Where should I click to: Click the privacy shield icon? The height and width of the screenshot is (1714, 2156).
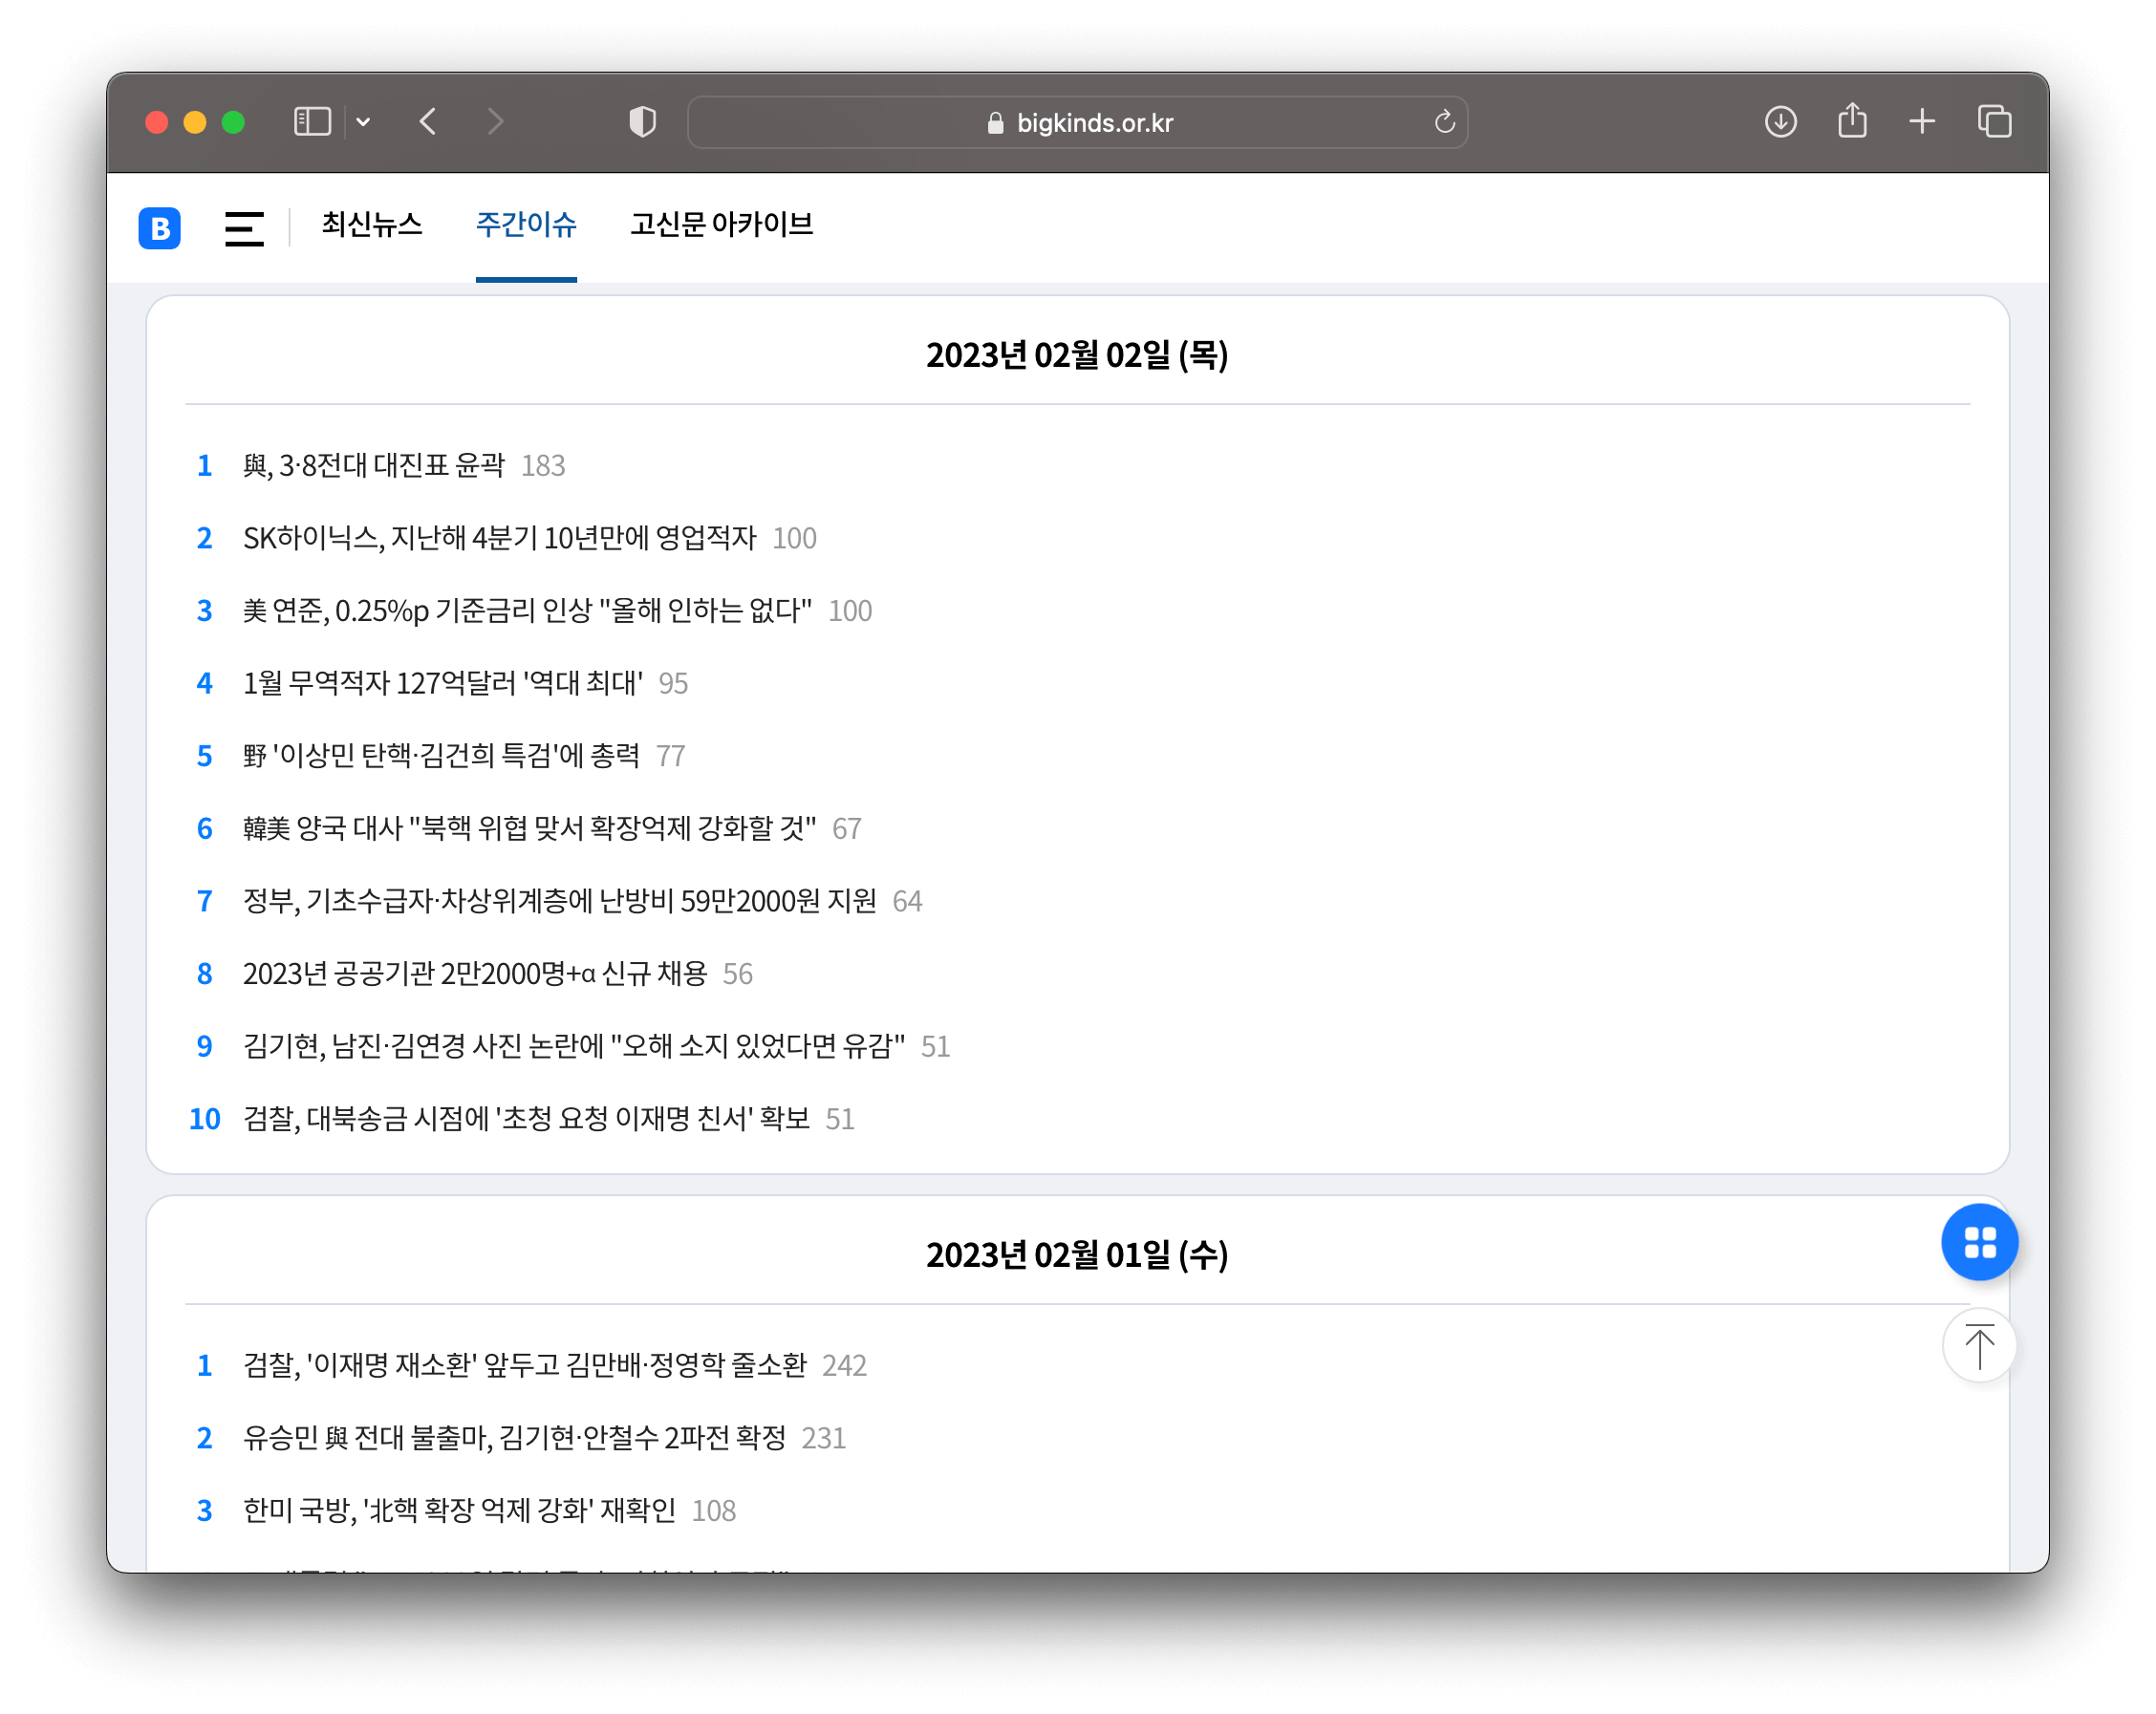[x=642, y=122]
